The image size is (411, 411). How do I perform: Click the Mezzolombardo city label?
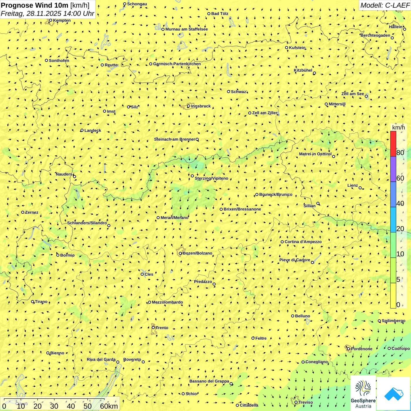click(167, 302)
